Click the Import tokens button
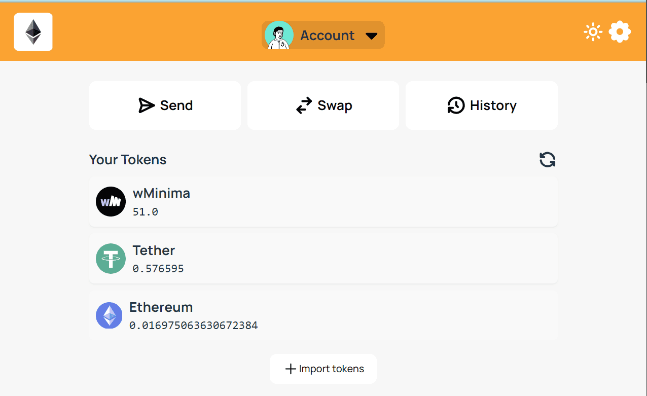Viewport: 647px width, 396px height. point(323,369)
